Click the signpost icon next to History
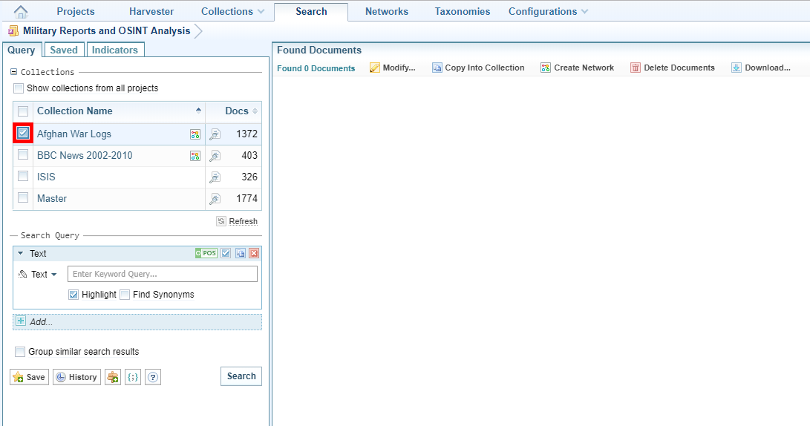Screen dimensions: 810x426 (x=113, y=377)
